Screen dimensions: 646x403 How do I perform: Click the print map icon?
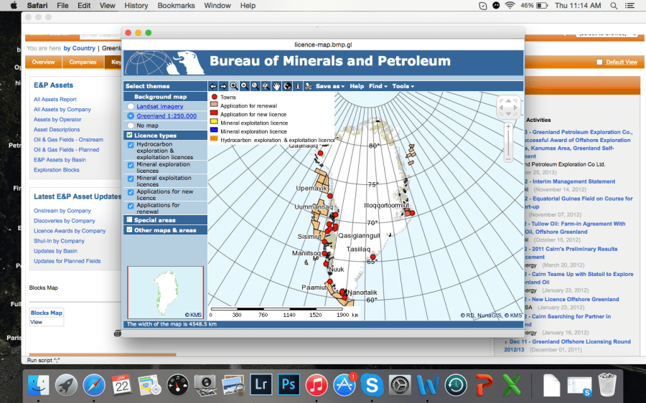pos(308,86)
